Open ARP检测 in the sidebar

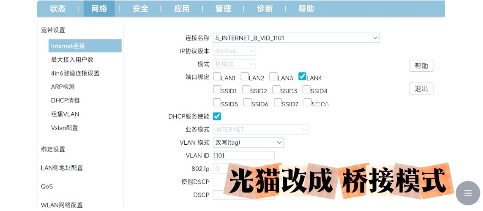pos(63,87)
